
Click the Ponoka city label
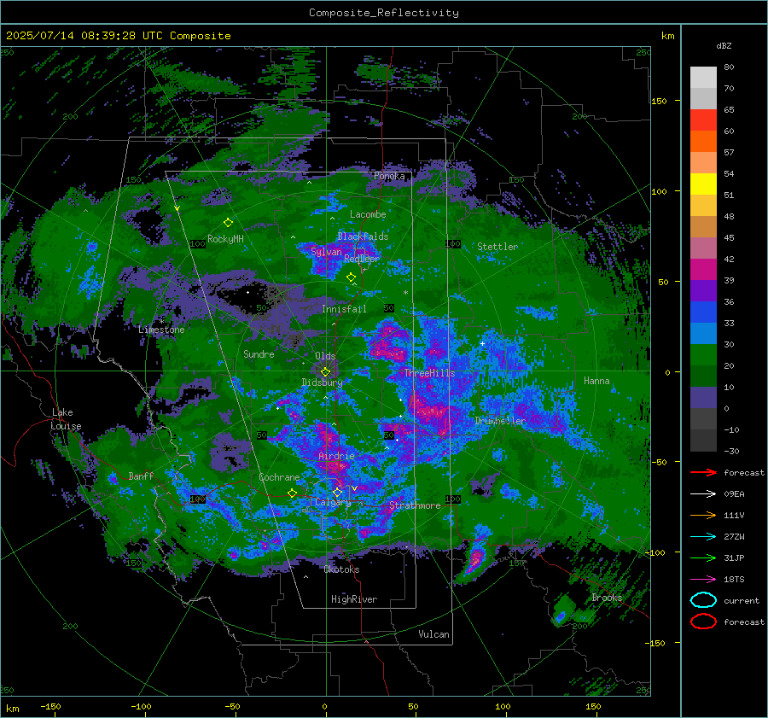click(389, 176)
